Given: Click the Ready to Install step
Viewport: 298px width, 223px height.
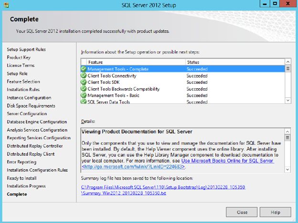Looking at the screenshot, I should (21, 178).
